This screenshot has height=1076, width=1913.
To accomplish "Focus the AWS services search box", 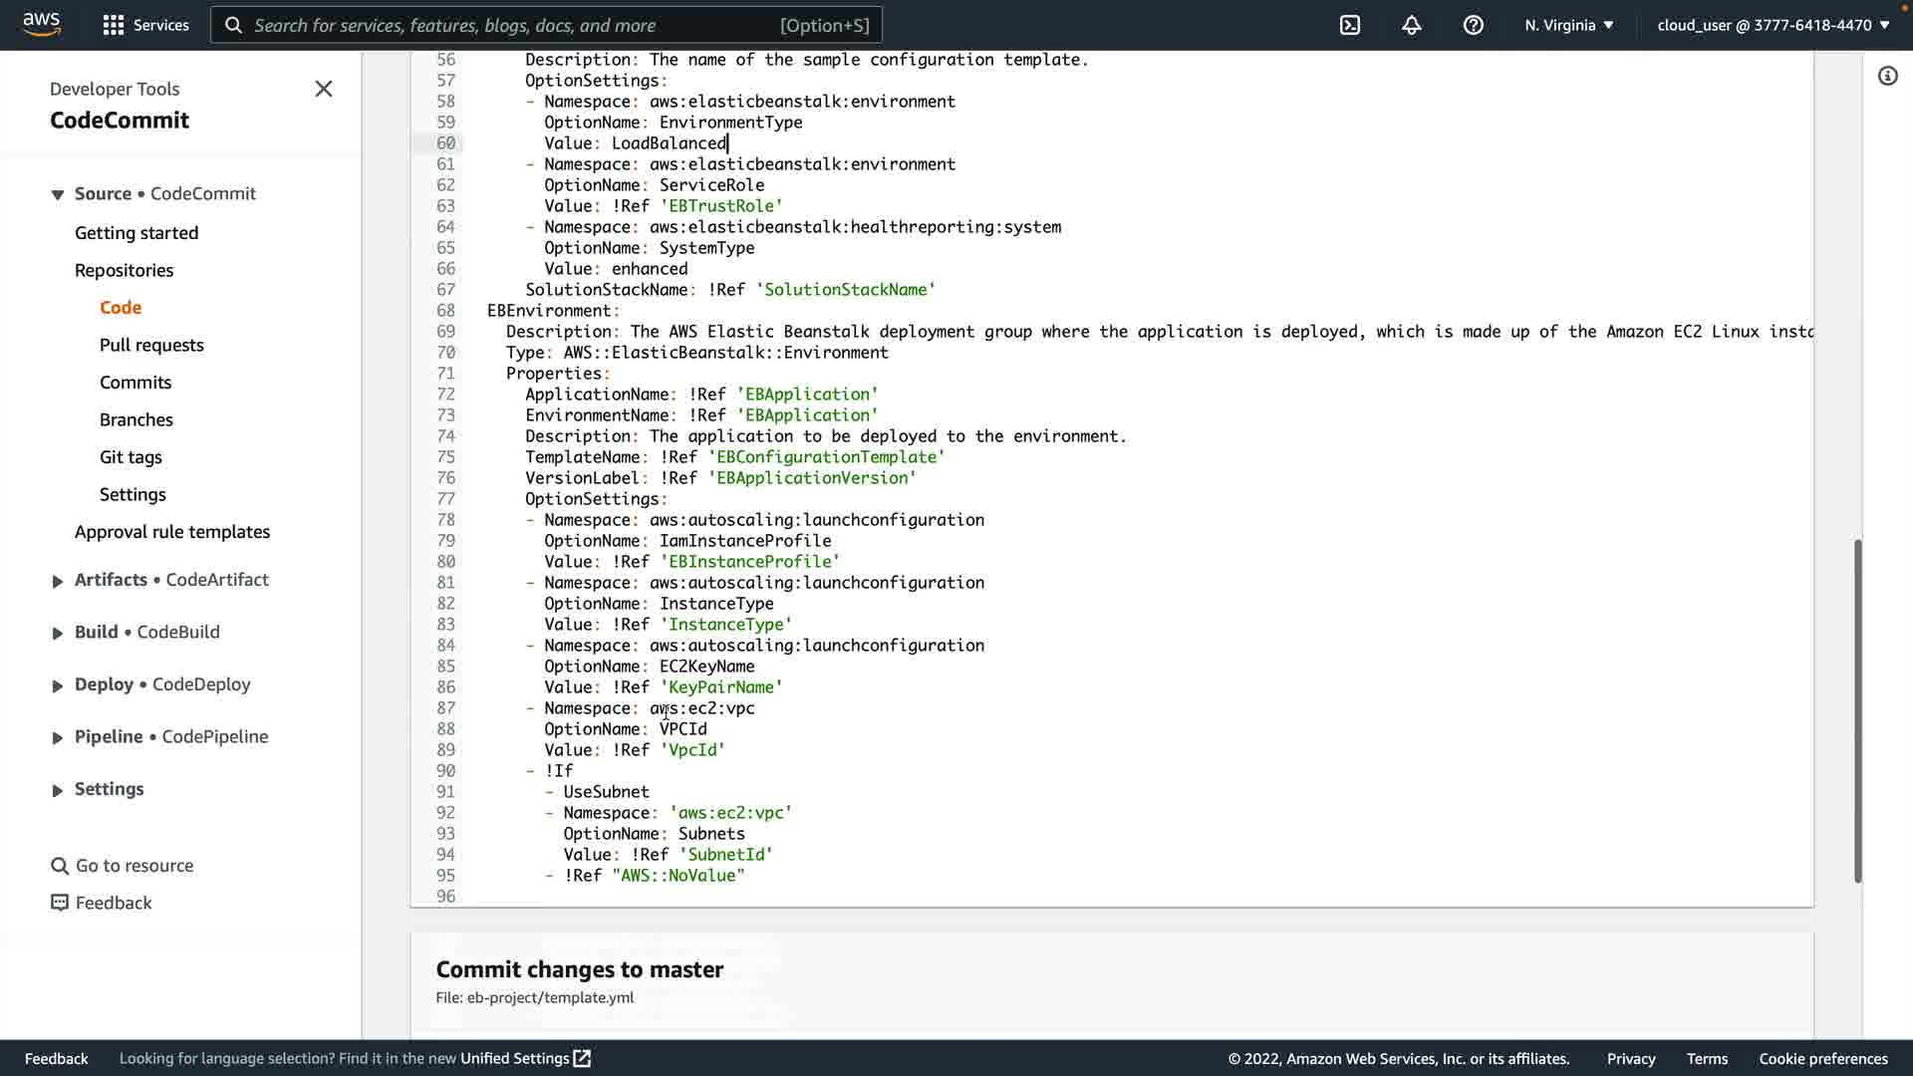I will (546, 25).
